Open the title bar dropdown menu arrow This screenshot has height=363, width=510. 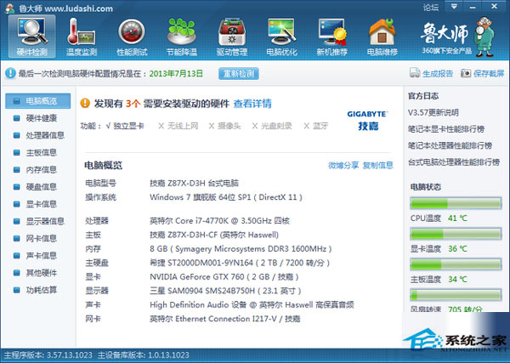[454, 6]
